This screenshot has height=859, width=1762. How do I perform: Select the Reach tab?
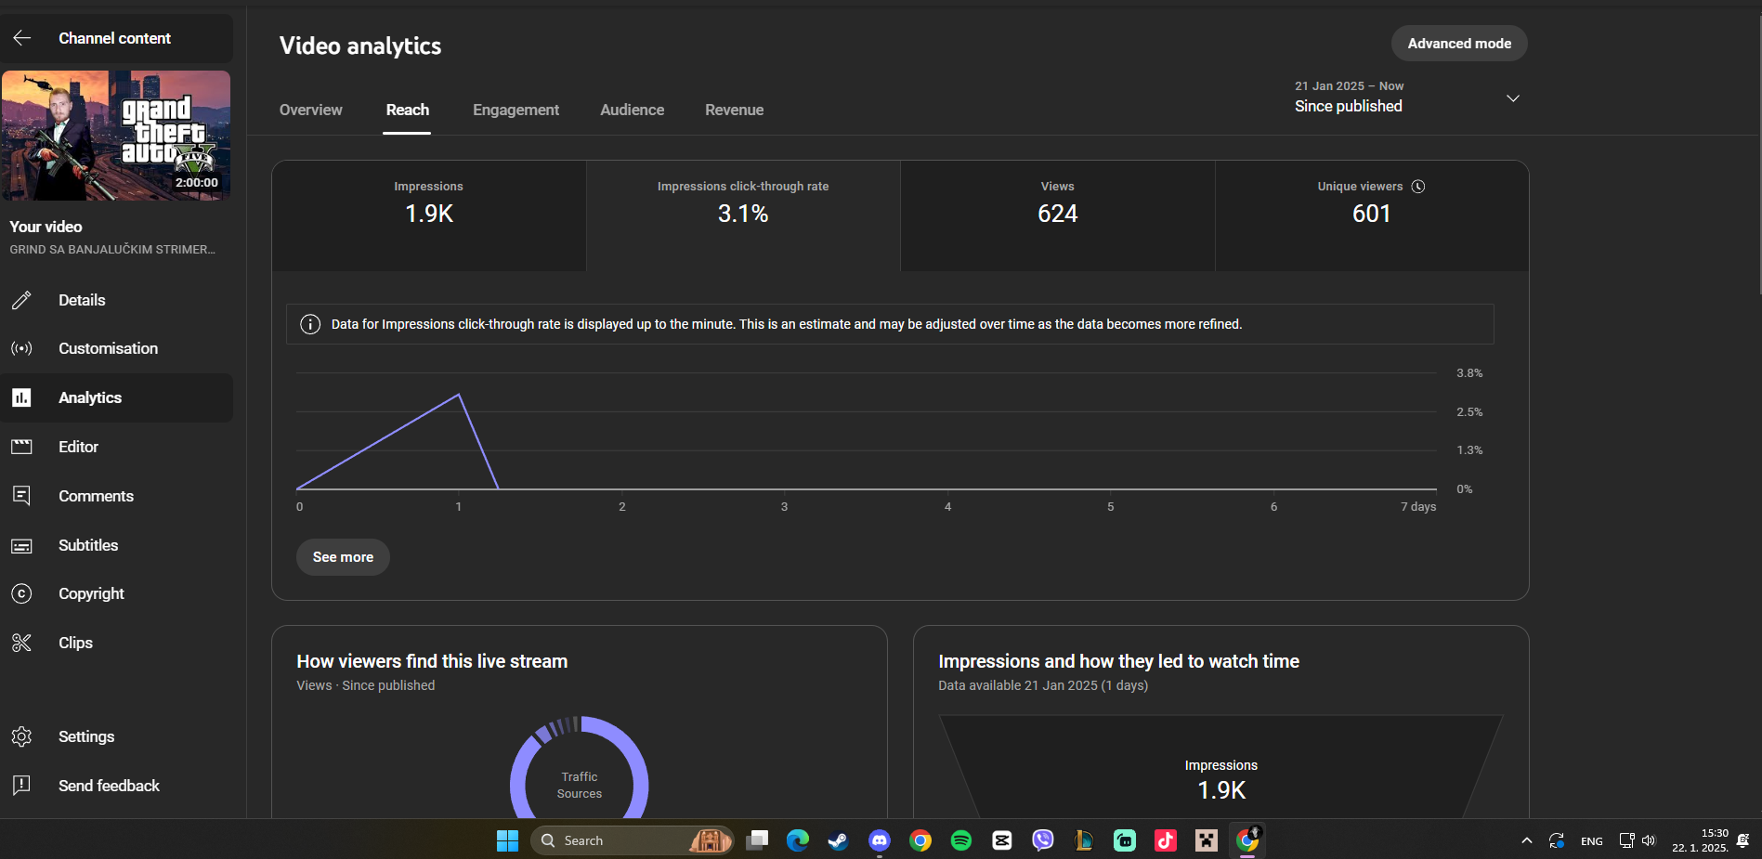(408, 110)
